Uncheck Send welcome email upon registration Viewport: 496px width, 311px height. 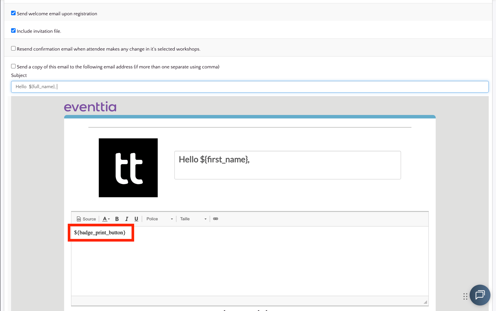(x=13, y=13)
